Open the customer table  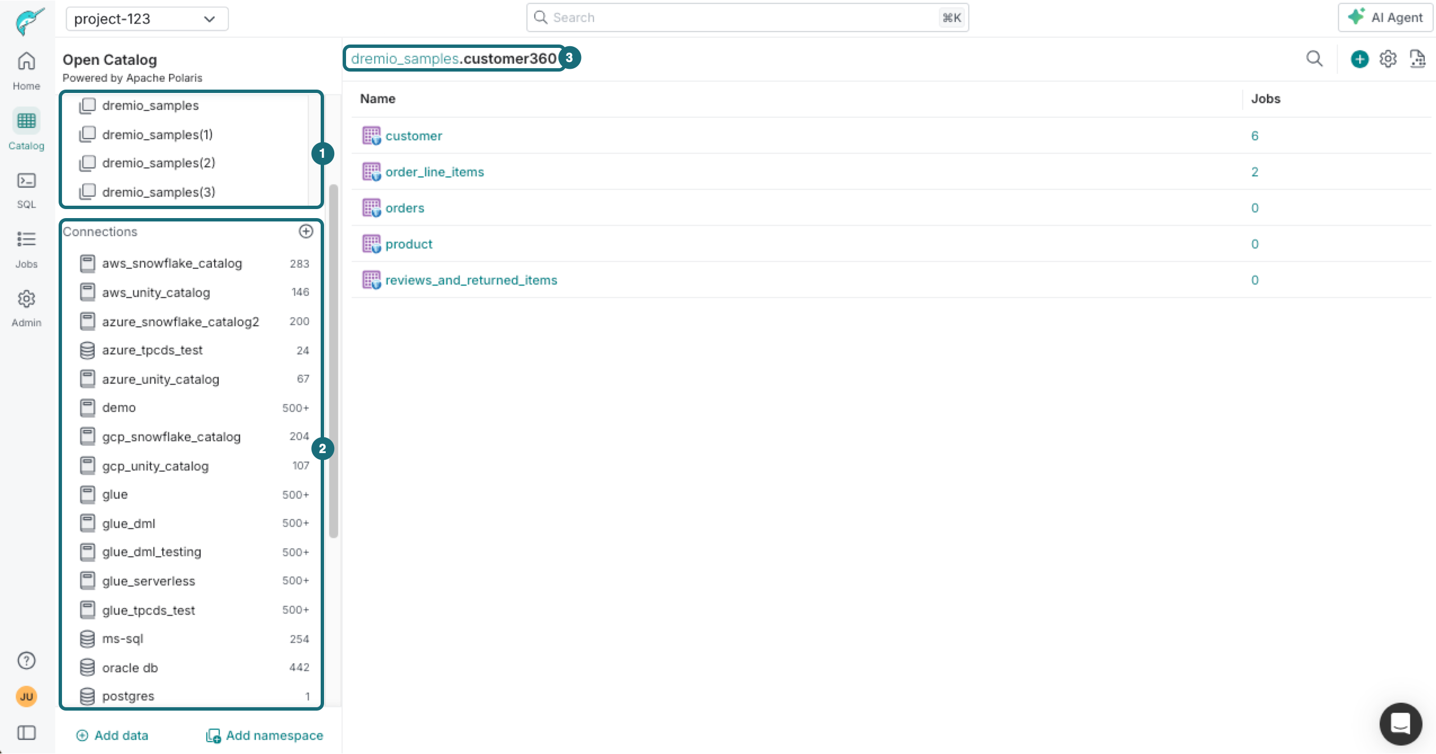tap(414, 135)
